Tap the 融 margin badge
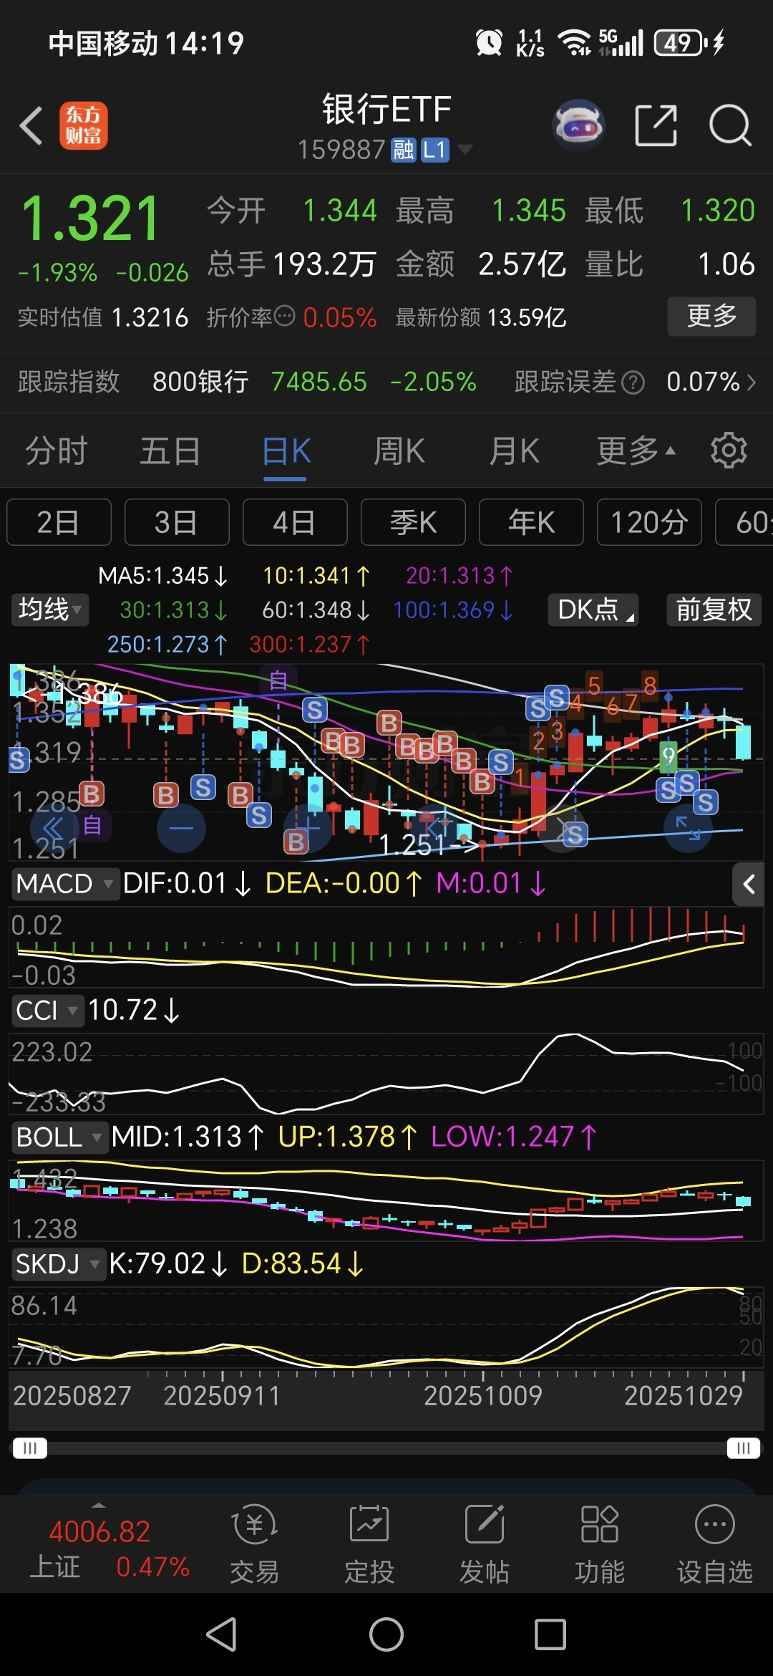 pyautogui.click(x=404, y=150)
